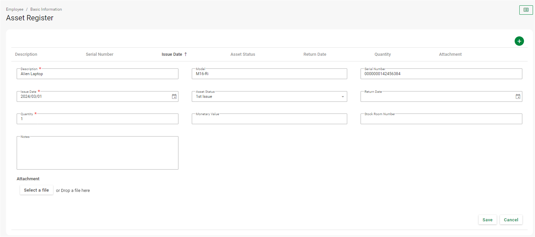Sort by Description column header
This screenshot has height=237, width=535.
26,54
